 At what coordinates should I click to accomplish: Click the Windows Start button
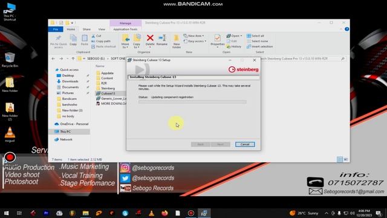click(x=7, y=213)
